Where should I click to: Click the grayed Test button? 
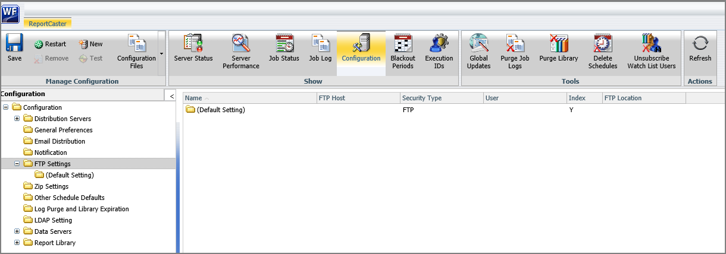tap(90, 58)
